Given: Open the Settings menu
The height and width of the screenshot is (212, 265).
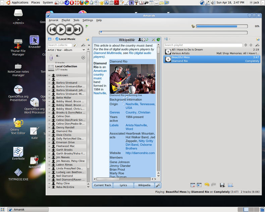Looking at the screenshot, I should point(88,20).
